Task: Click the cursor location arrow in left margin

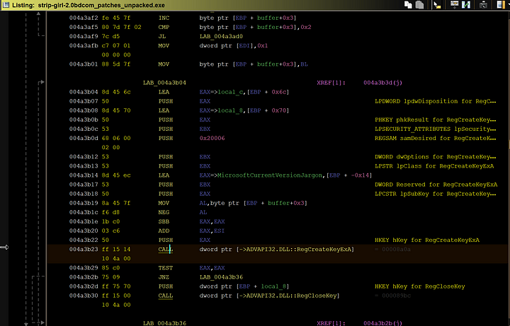Action: (x=4, y=248)
